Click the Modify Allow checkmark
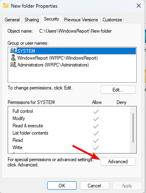The image size is (146, 193). (96, 119)
